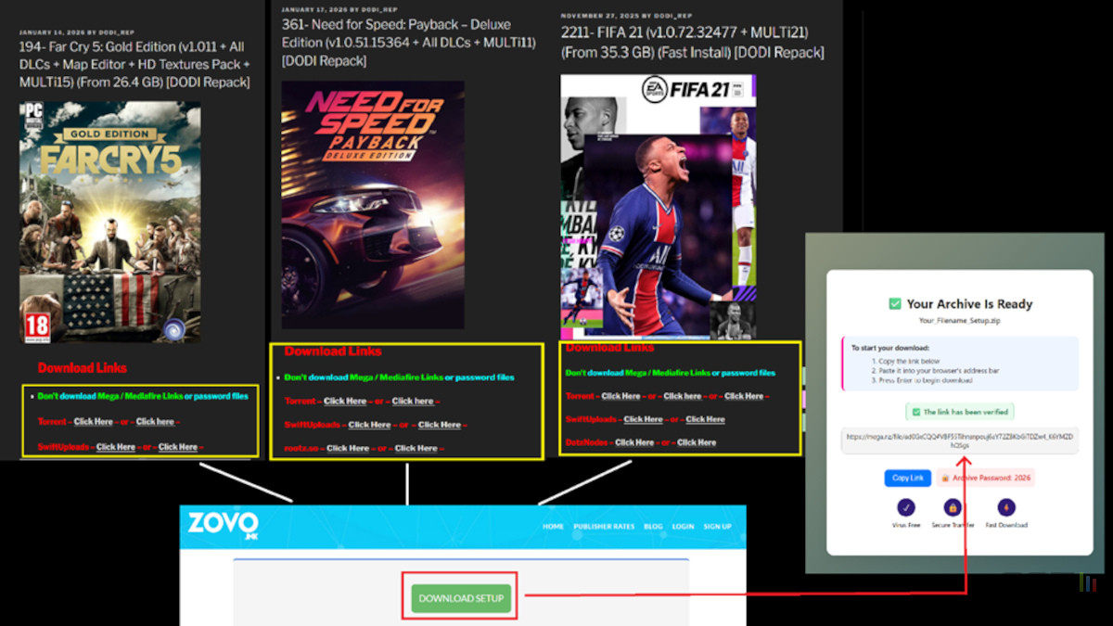This screenshot has height=626, width=1113.
Task: Click the ZOVO site logo
Action: [x=223, y=524]
